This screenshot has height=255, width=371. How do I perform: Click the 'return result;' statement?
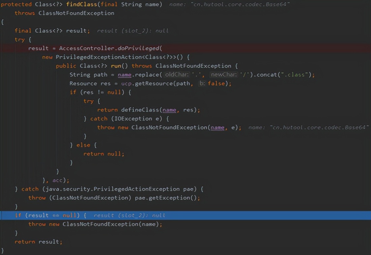(x=38, y=242)
